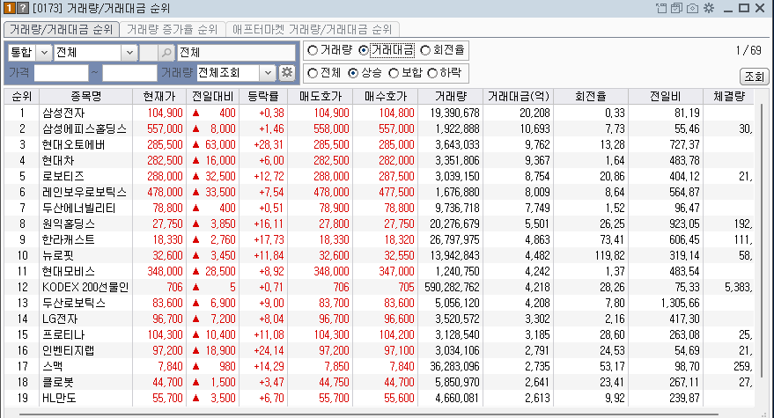Select the LG전자 stock name

tap(60, 319)
